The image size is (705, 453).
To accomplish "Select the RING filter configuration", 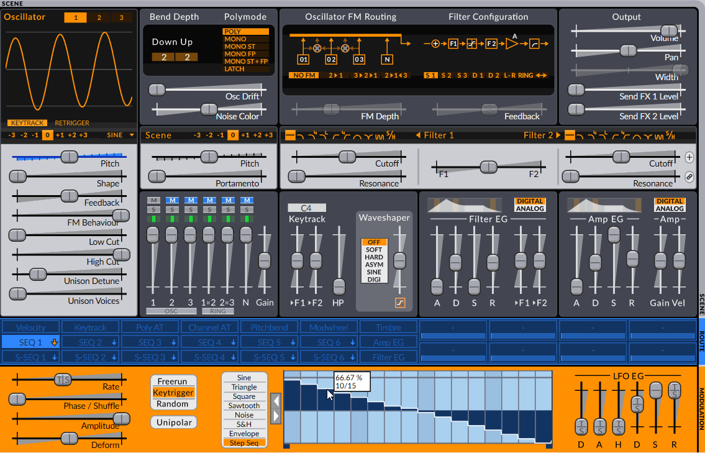I will pos(525,76).
